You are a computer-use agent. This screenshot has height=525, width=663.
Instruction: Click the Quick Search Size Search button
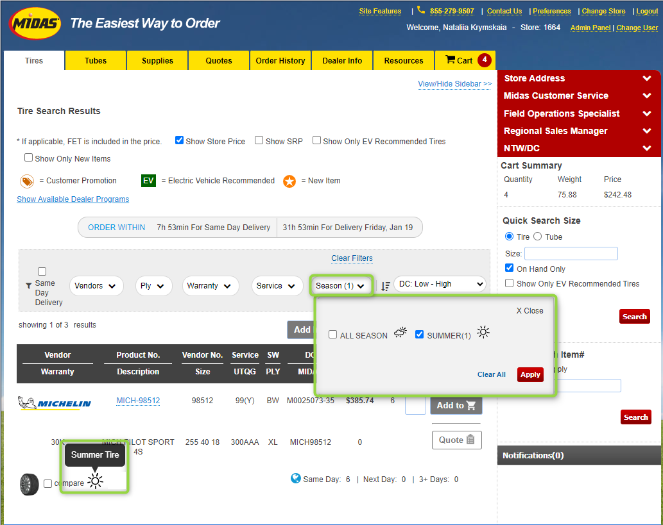(x=634, y=317)
